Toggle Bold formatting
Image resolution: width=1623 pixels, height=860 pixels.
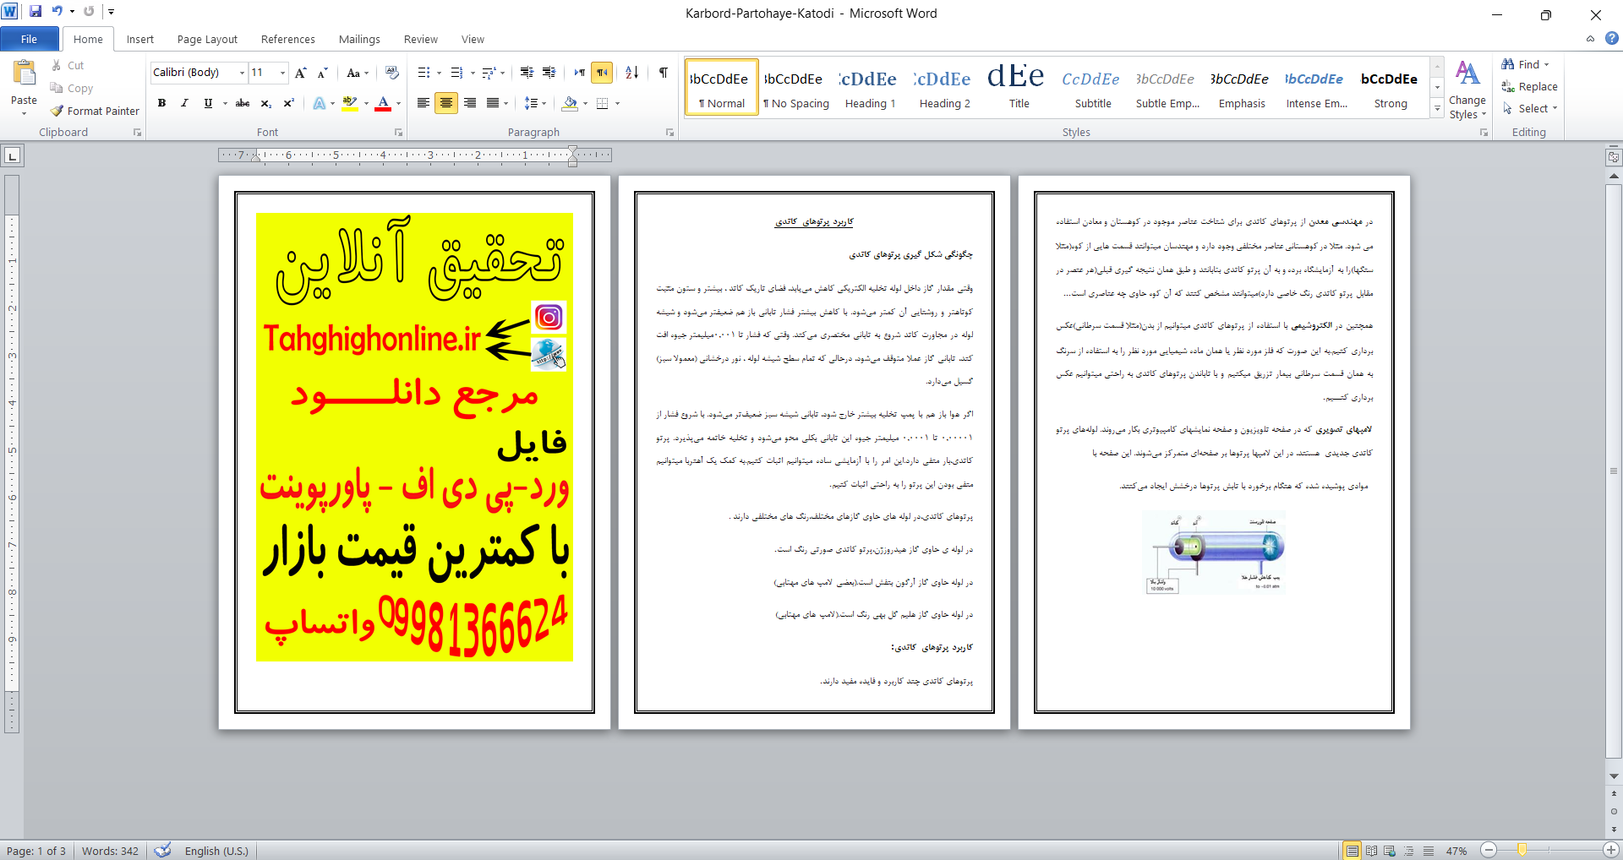[x=161, y=103]
